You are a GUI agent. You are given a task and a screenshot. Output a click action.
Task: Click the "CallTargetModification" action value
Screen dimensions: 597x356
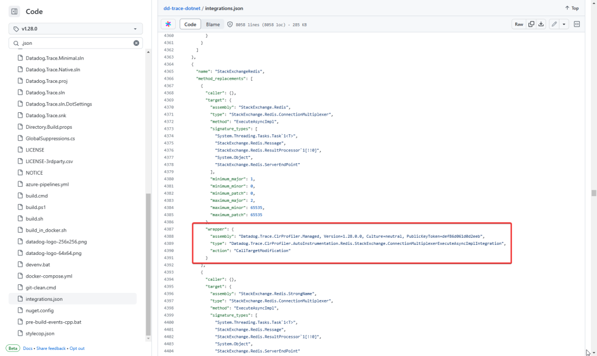[x=262, y=250]
